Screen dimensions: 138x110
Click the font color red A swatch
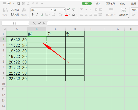pos(67,14)
